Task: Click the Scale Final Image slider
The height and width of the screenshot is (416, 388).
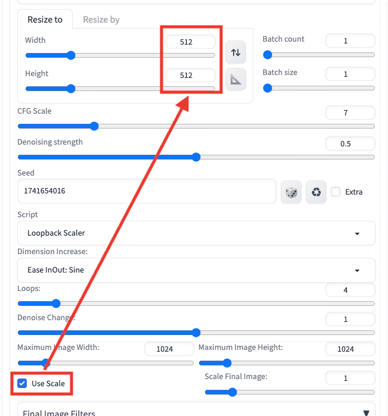Action: coord(290,392)
